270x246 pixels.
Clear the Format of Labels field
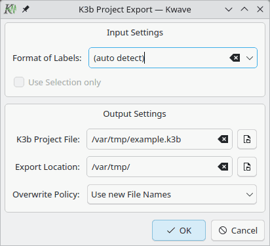pyautogui.click(x=235, y=58)
